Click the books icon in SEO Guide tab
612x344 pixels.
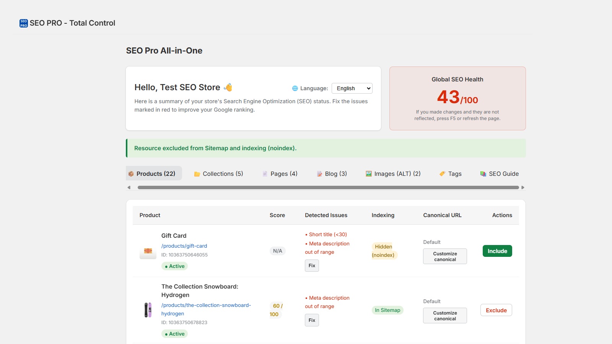point(483,174)
